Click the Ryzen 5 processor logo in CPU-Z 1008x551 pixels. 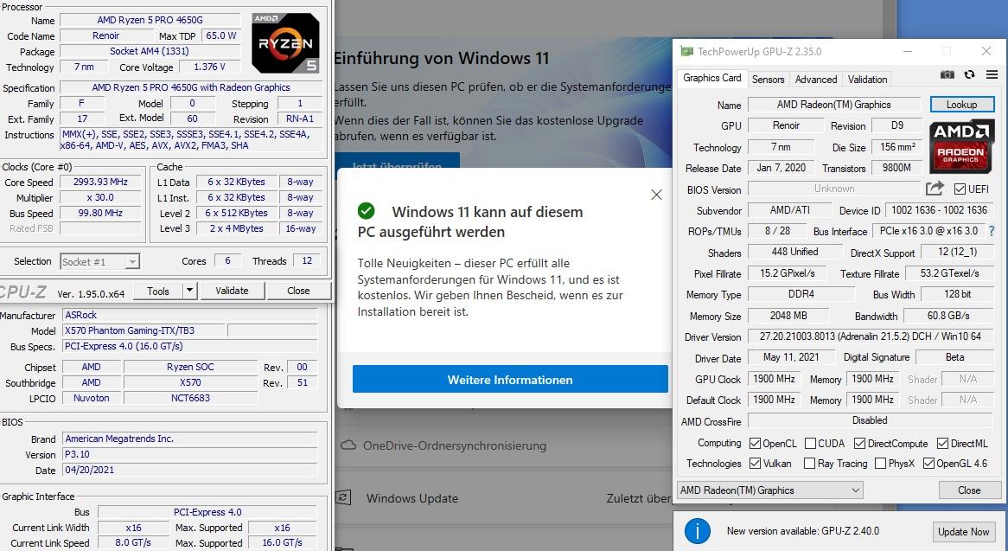pos(285,43)
